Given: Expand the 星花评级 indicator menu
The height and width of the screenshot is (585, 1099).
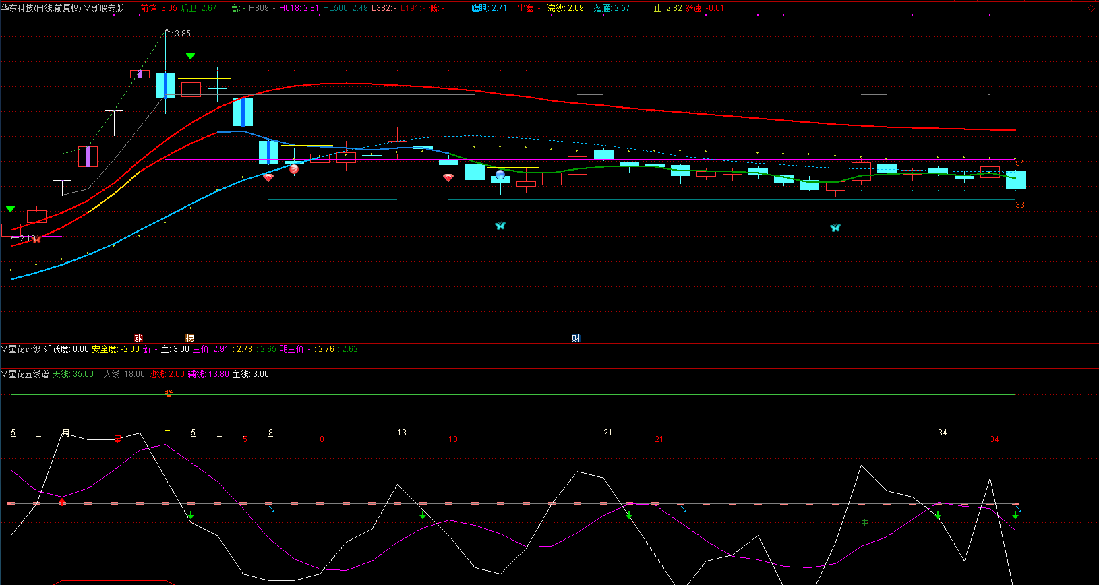Looking at the screenshot, I should click(x=22, y=349).
